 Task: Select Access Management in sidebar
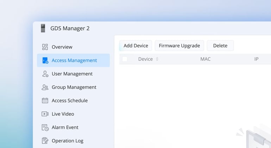[x=74, y=60]
